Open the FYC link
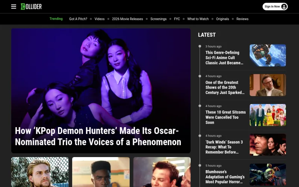Screen dimensions: 299x187 click(177, 19)
